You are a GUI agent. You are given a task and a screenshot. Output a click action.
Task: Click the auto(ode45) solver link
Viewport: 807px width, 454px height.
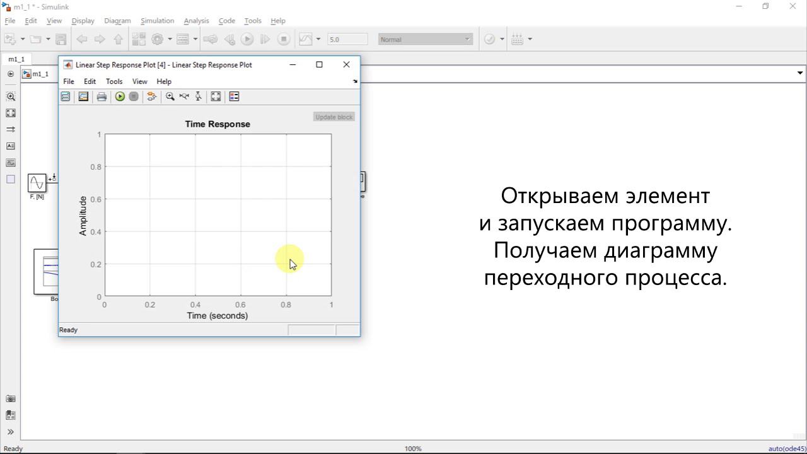787,448
